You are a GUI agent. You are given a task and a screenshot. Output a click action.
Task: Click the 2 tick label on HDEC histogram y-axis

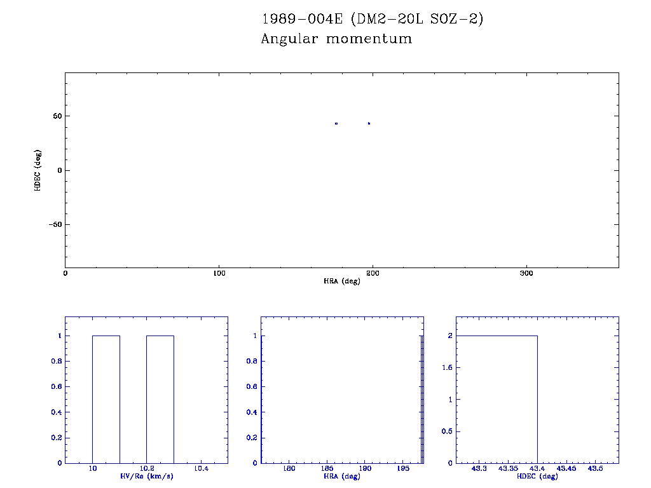point(449,335)
